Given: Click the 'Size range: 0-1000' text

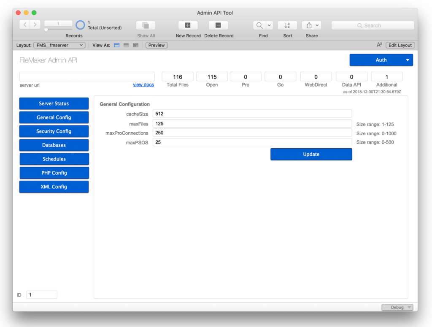Looking at the screenshot, I should tap(376, 133).
